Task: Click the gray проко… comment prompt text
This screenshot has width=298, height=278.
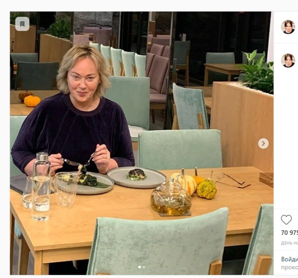Action: pyautogui.click(x=290, y=267)
